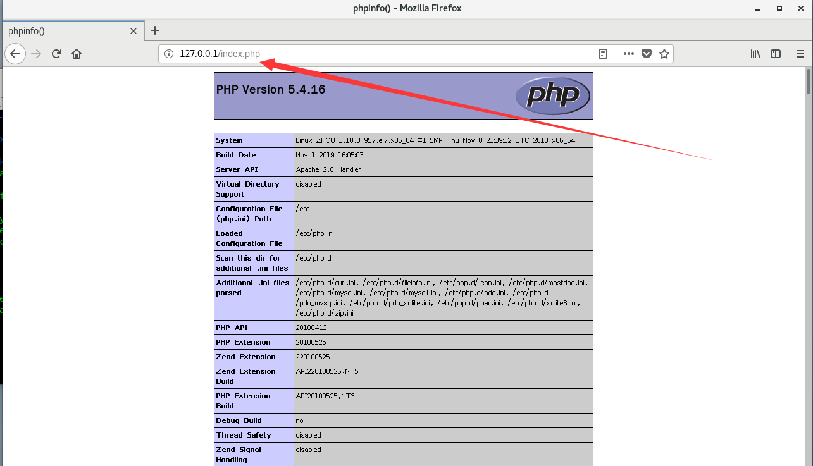Viewport: 813px width, 466px height.
Task: Open the Firefox home page
Action: pos(77,54)
